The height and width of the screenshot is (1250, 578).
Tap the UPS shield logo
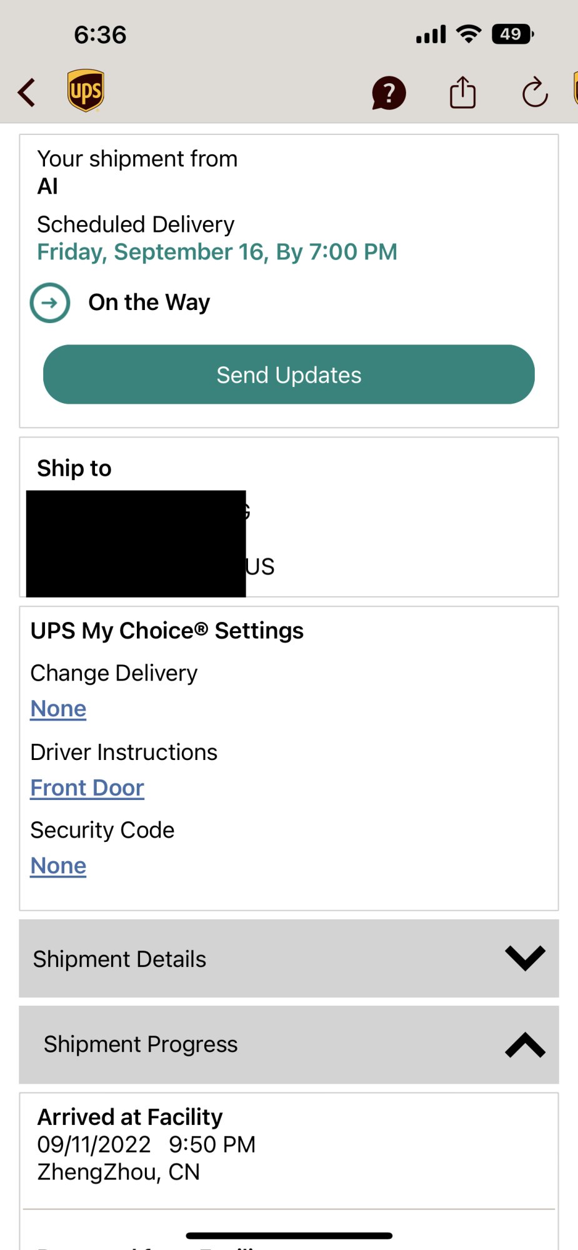click(x=86, y=91)
